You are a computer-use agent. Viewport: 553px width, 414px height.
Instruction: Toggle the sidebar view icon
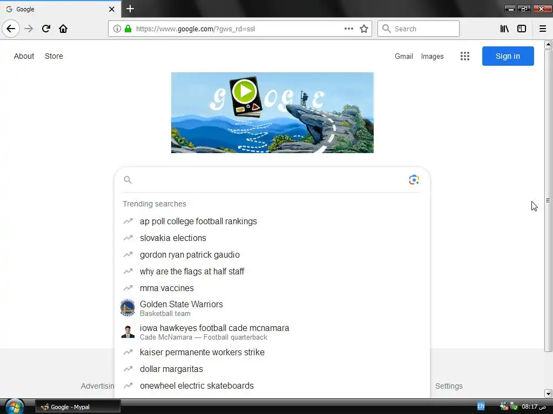pyautogui.click(x=522, y=29)
